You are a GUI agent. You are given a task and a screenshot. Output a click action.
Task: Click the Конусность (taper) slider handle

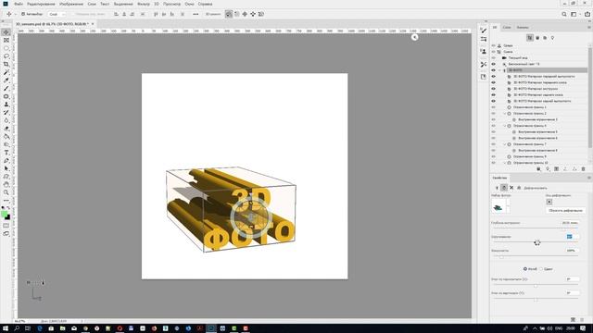coord(501,257)
